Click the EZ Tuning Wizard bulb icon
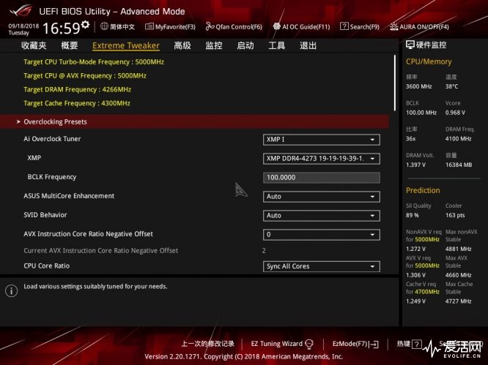488x365 pixels. point(309,344)
